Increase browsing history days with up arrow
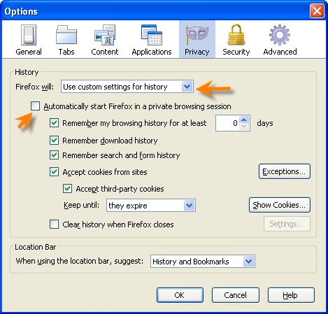The width and height of the screenshot is (328, 314). pyautogui.click(x=244, y=120)
